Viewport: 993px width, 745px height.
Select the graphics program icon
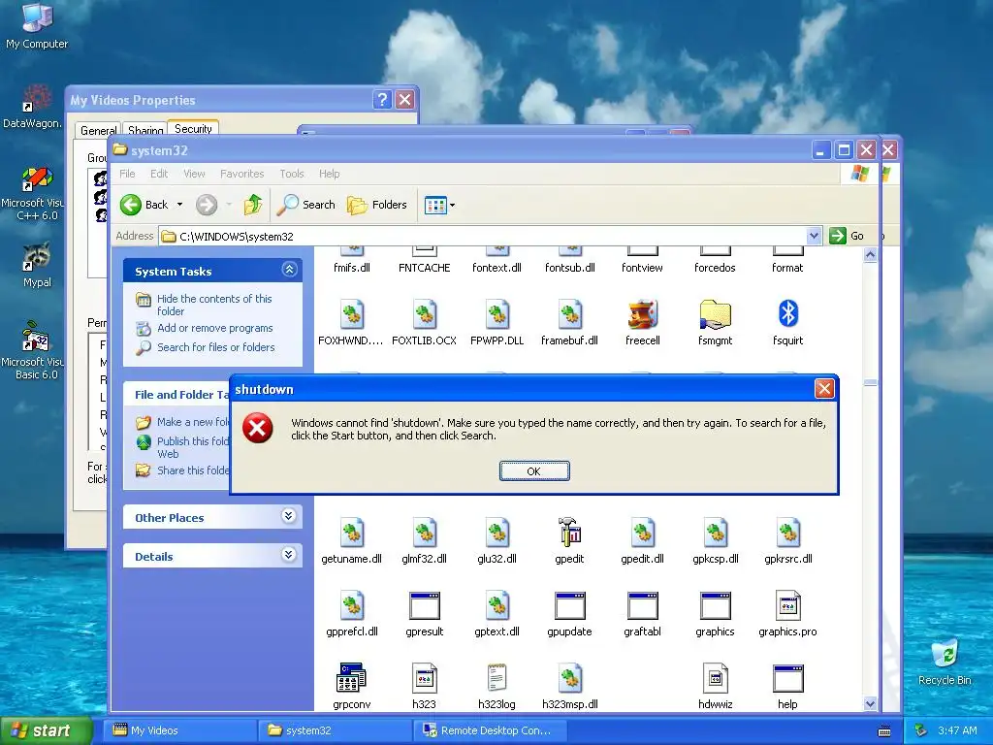coord(715,605)
